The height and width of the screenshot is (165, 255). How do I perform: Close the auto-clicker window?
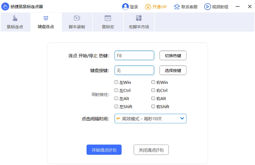point(250,6)
